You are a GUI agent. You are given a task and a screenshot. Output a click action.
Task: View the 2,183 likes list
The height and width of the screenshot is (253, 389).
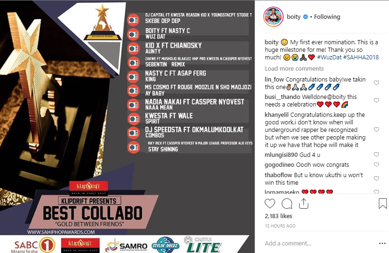(278, 216)
